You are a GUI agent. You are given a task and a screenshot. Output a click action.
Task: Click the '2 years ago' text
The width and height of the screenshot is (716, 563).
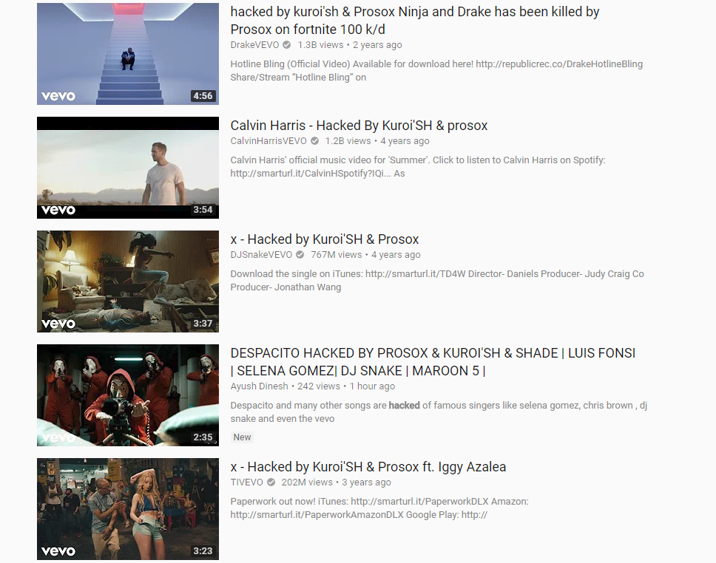click(x=377, y=45)
